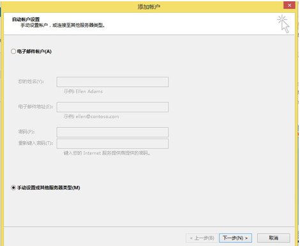This screenshot has width=300, height=246.
Task: Click the 自动帐户设置 heading text
Action: [x=26, y=19]
